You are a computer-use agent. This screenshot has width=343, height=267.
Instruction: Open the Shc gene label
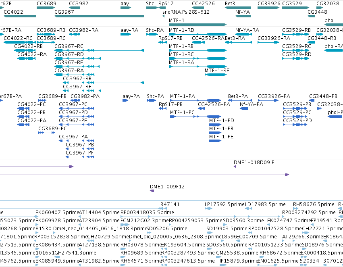[150, 4]
